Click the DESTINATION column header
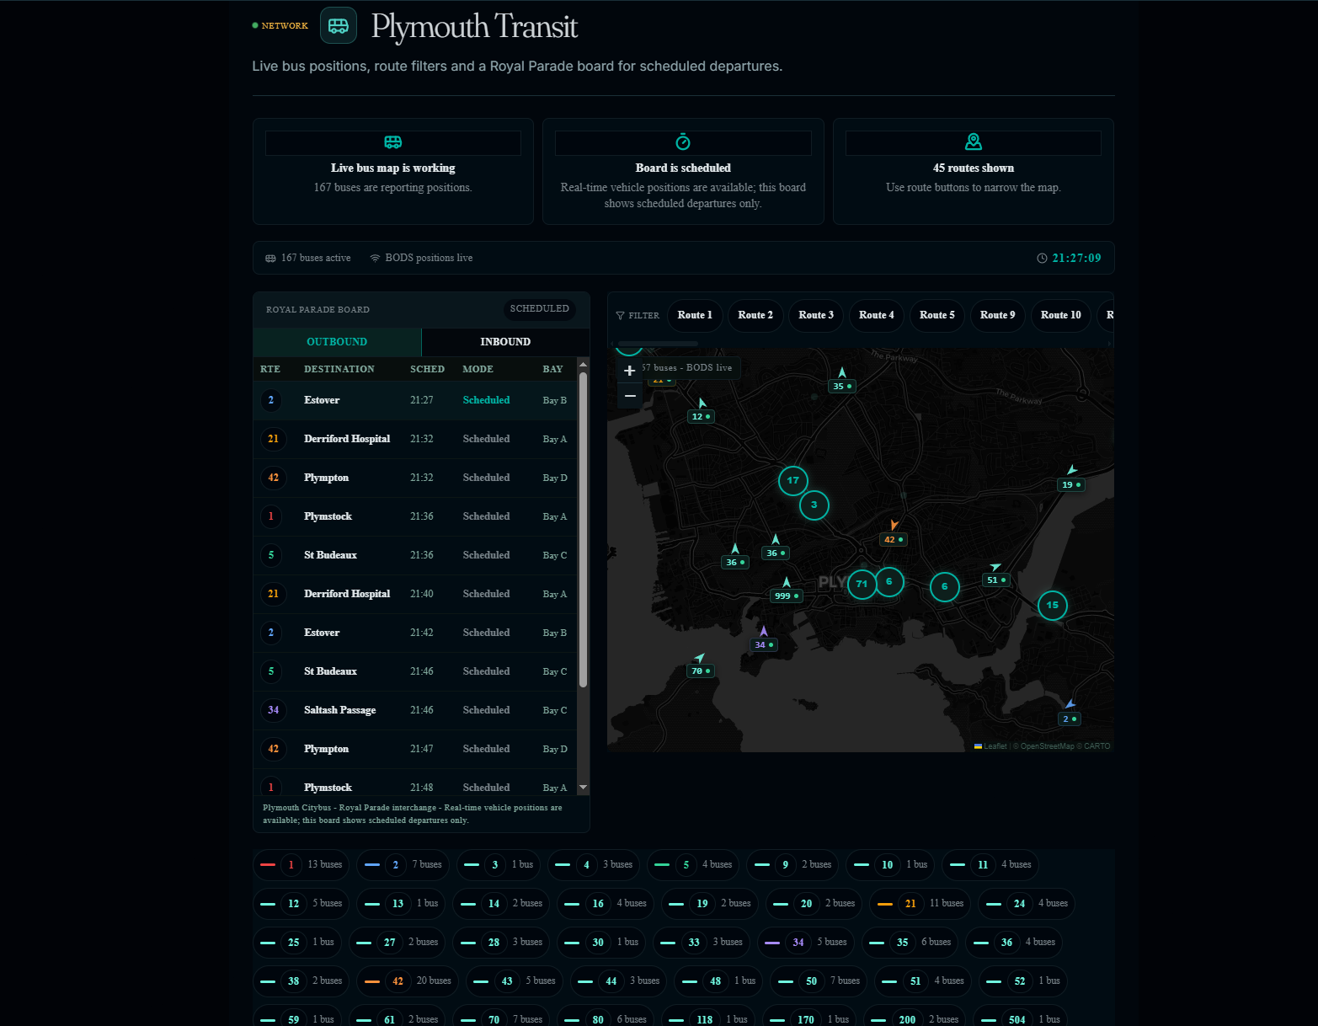 (339, 369)
